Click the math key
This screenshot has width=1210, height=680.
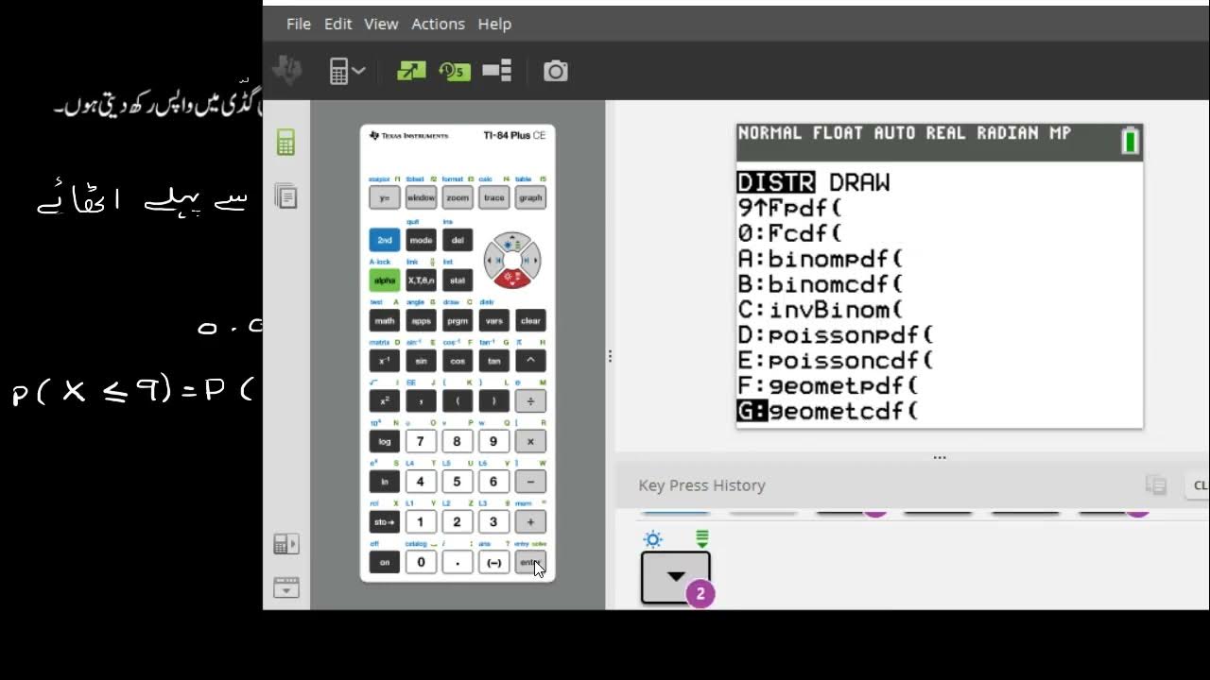[x=384, y=321]
